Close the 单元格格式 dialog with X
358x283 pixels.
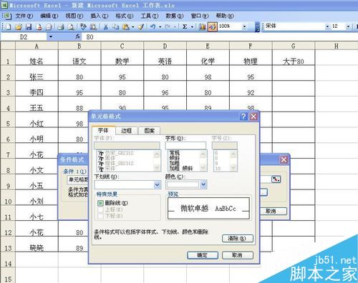(x=253, y=116)
